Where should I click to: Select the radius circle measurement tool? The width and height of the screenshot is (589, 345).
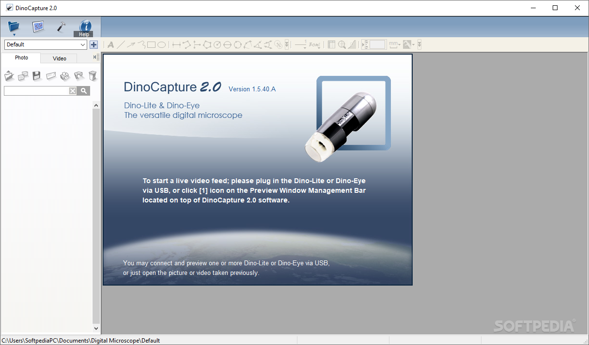coord(217,44)
